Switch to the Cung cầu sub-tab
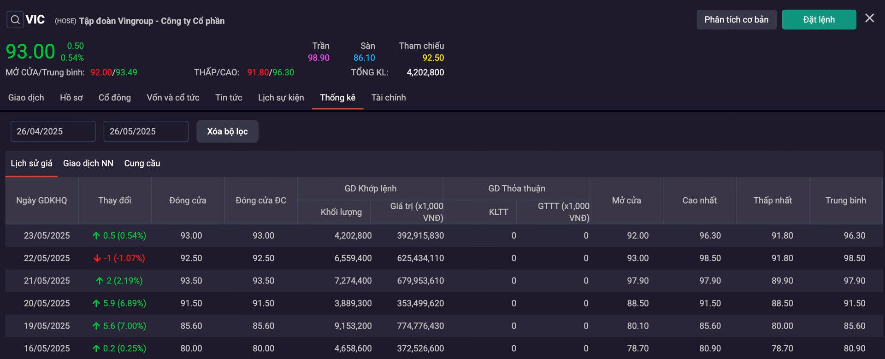 [142, 164]
